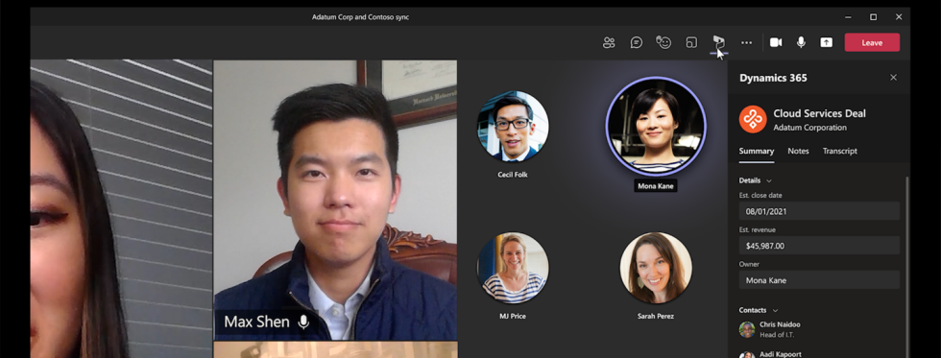The width and height of the screenshot is (941, 358).
Task: Switch to the Notes tab
Action: pyautogui.click(x=798, y=151)
